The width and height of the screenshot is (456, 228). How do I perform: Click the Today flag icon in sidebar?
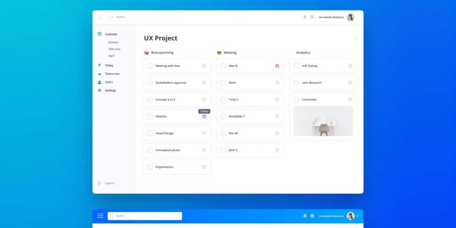pyautogui.click(x=99, y=65)
